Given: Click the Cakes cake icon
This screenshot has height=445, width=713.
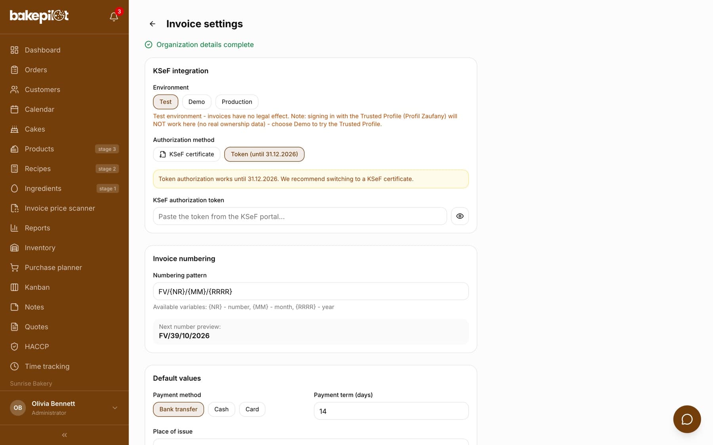Looking at the screenshot, I should [x=14, y=129].
